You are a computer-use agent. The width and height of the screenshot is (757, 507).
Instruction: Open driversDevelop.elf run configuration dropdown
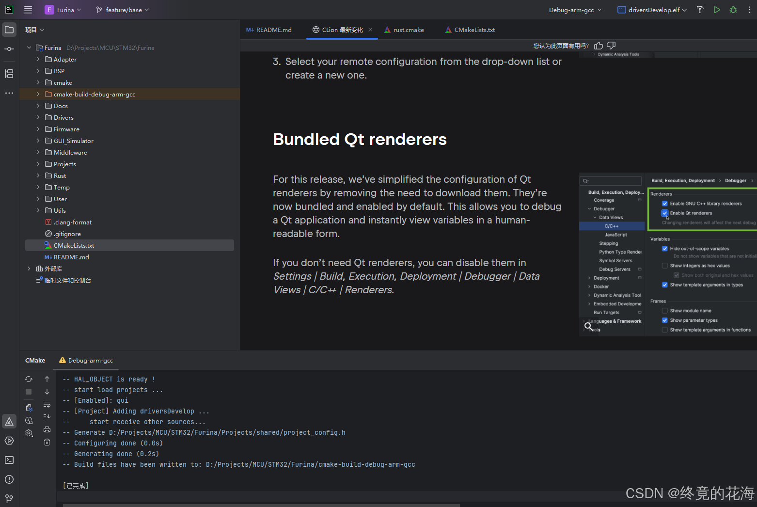(652, 10)
